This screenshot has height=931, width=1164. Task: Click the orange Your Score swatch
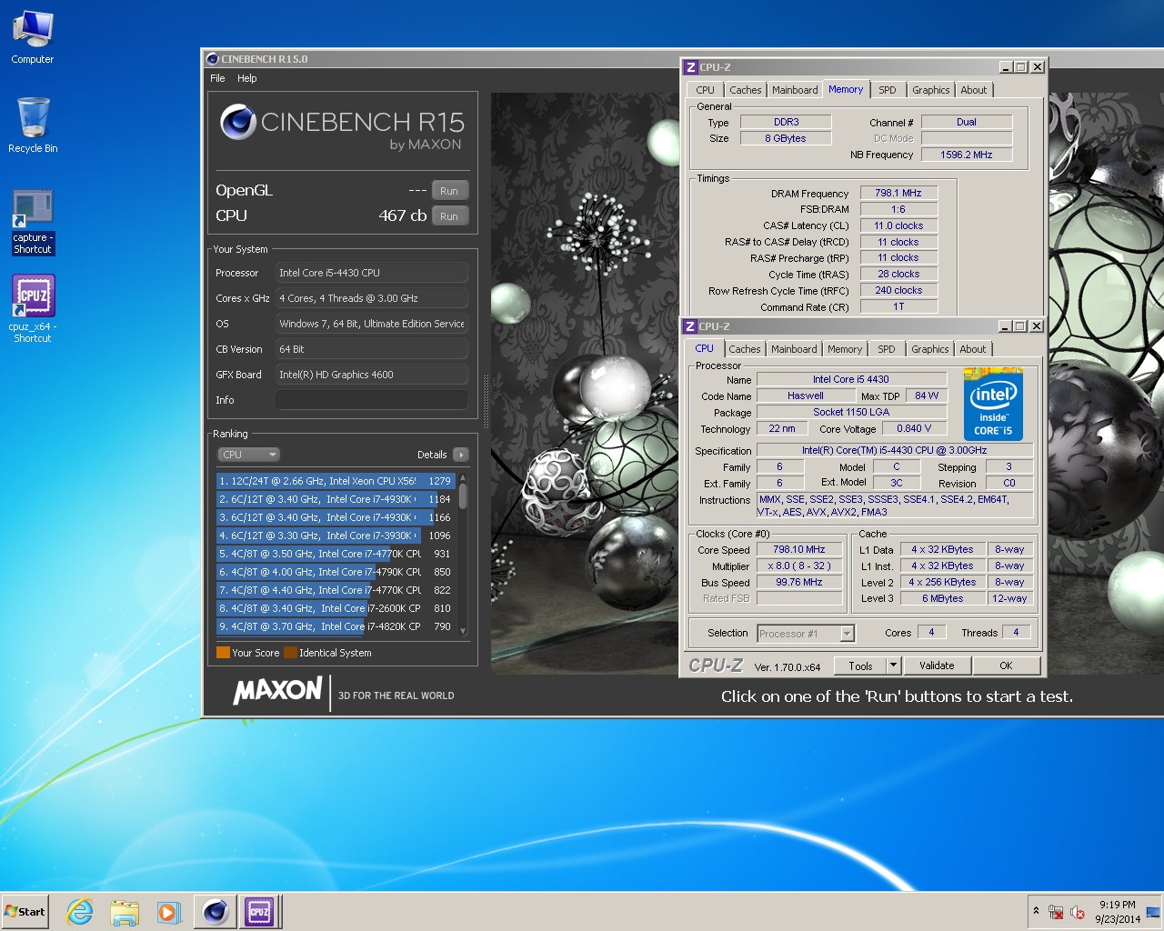point(223,653)
